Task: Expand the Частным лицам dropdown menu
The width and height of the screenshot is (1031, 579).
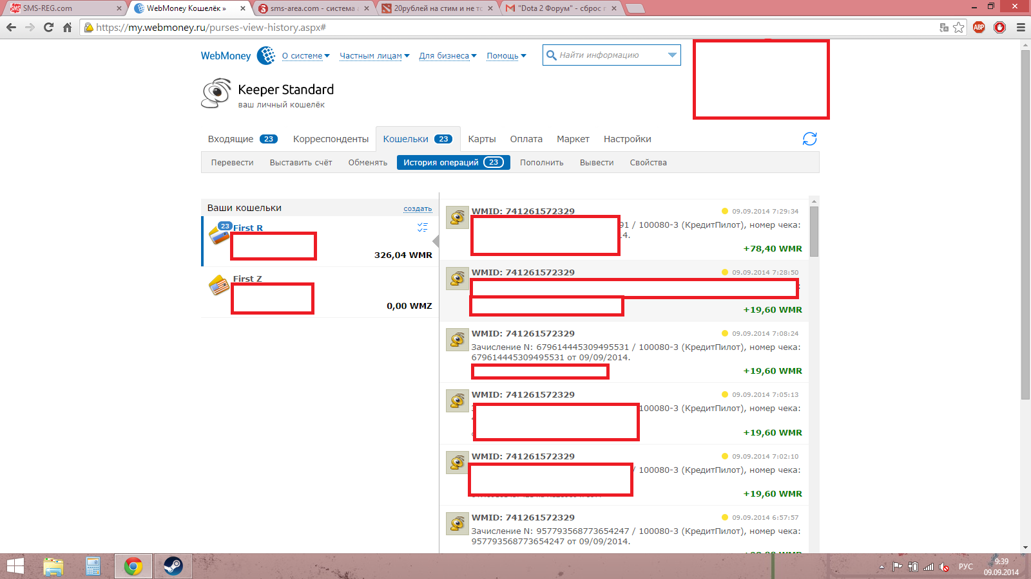Action: pyautogui.click(x=374, y=56)
